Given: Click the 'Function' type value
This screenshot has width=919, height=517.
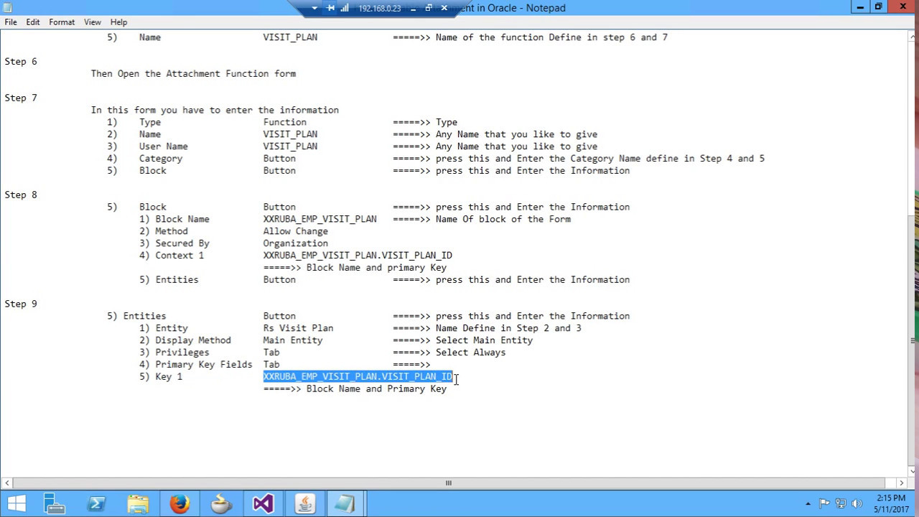Looking at the screenshot, I should point(284,122).
